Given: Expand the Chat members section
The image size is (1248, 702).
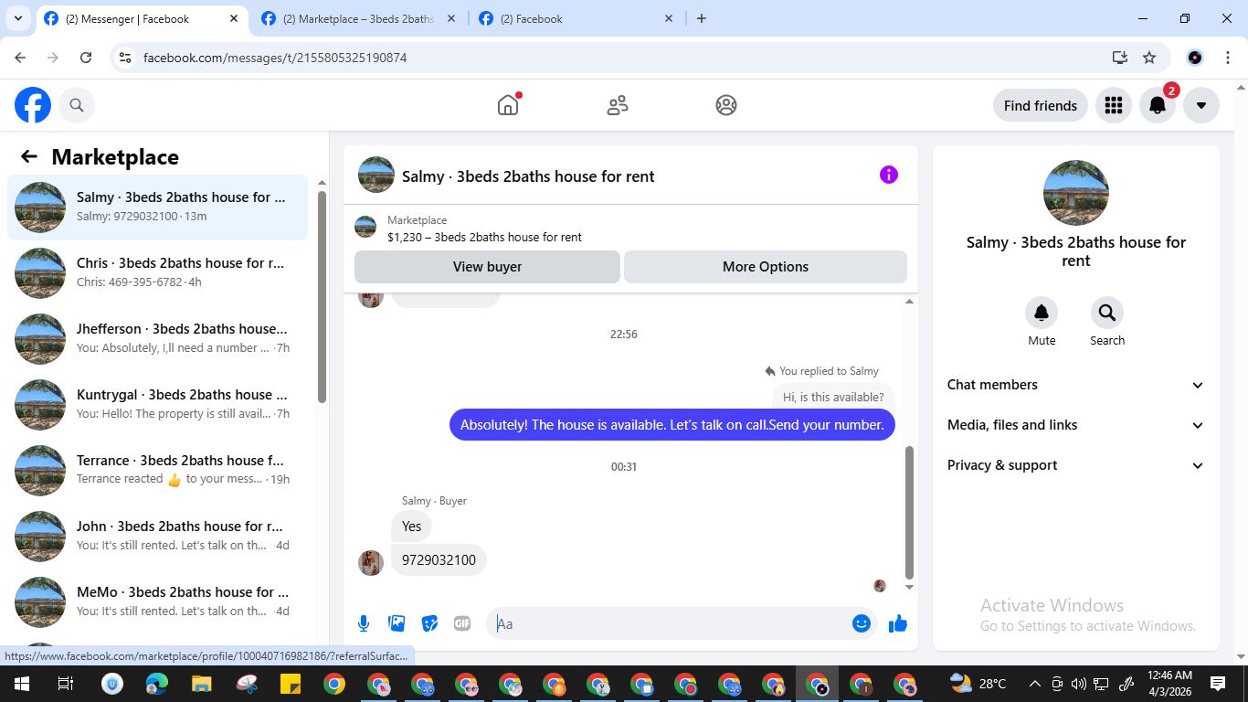Looking at the screenshot, I should 1076,385.
